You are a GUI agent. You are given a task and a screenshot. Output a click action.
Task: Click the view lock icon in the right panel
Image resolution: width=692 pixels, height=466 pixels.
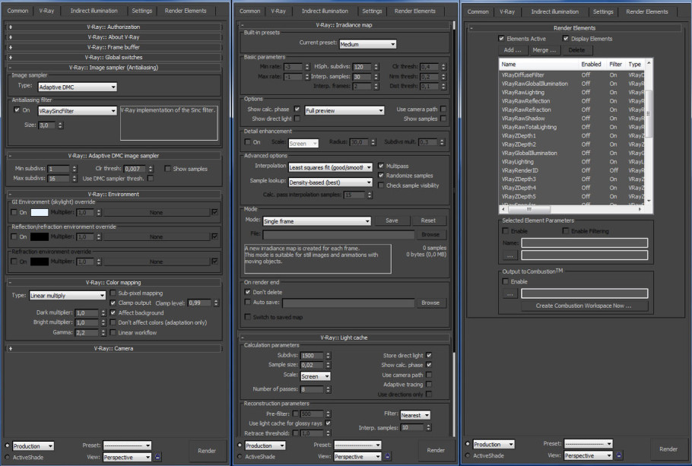point(619,455)
